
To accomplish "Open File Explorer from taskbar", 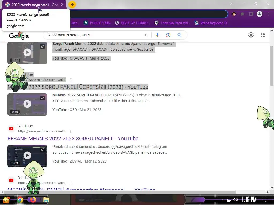I will [x=46, y=200].
